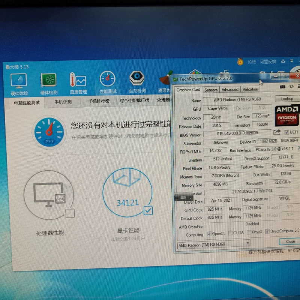Click the ROPs/TMUs 16 / 32 value
Screen dimensions: 300x300
pyautogui.click(x=215, y=151)
